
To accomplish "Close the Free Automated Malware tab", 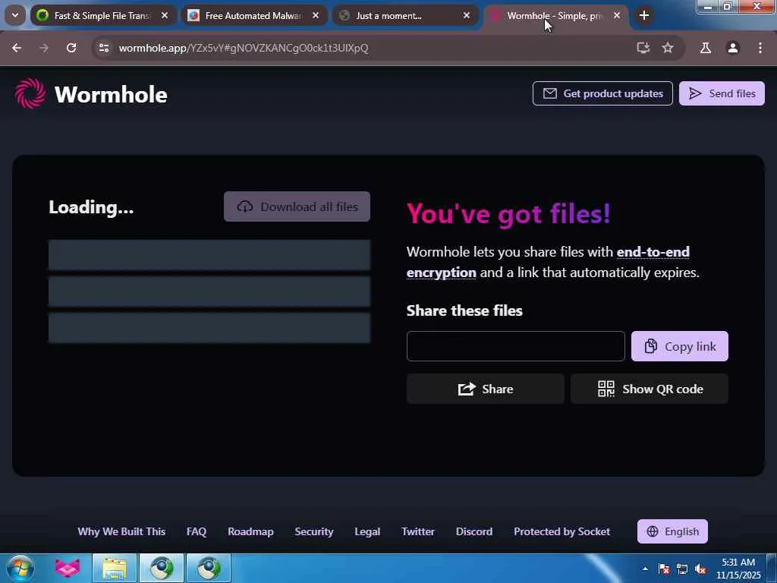I will click(316, 15).
